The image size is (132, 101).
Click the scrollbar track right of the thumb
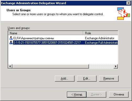tap(101, 66)
